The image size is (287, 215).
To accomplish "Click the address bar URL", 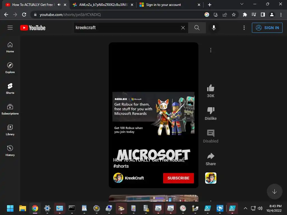I will pyautogui.click(x=70, y=15).
